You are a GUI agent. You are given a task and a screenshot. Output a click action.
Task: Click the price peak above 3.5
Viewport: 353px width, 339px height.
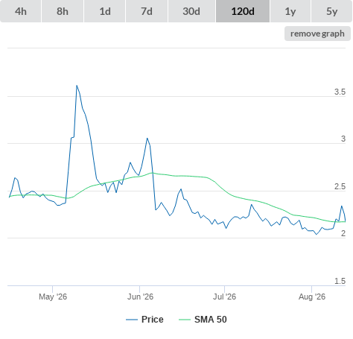(77, 86)
